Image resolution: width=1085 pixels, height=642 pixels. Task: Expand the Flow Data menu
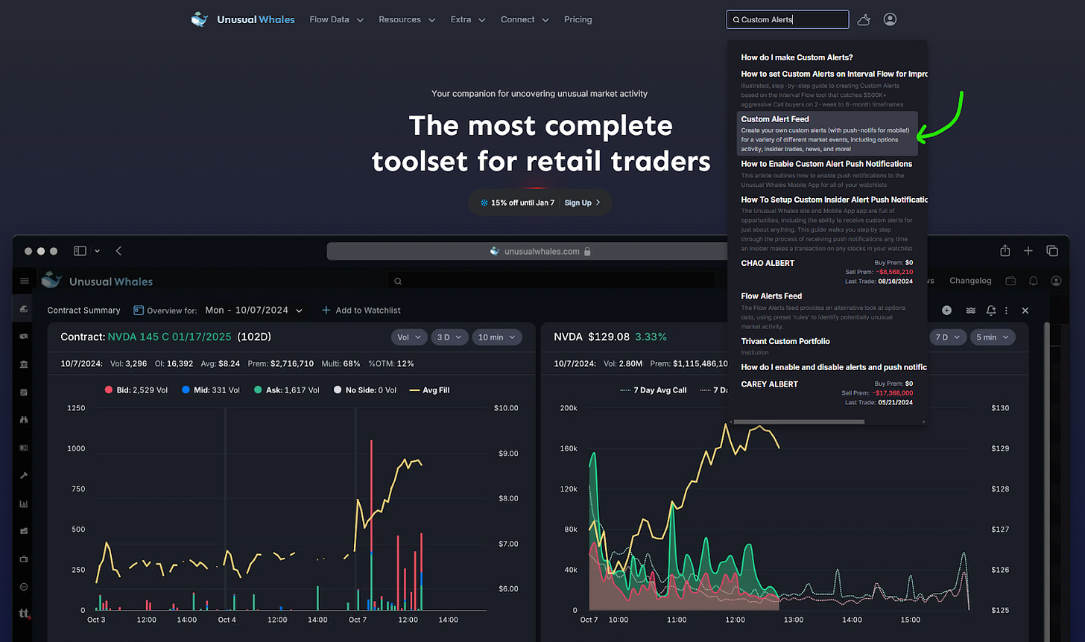pos(336,19)
